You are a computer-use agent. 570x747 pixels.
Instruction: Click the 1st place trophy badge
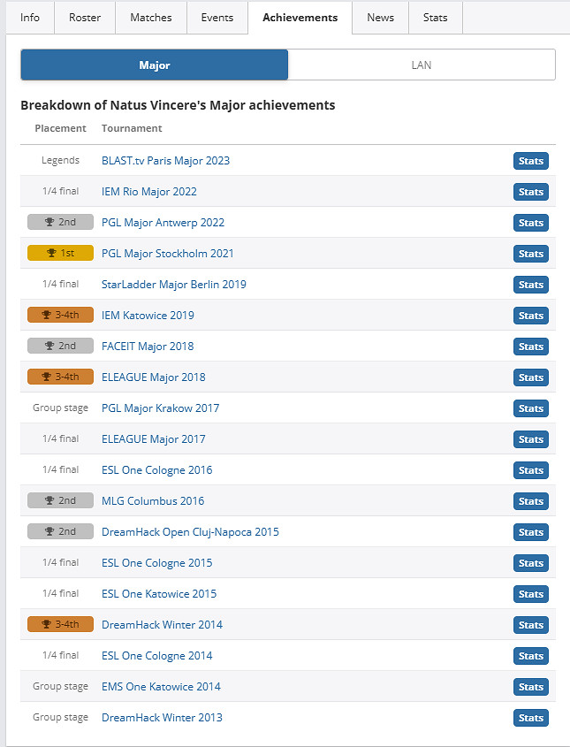pyautogui.click(x=60, y=253)
